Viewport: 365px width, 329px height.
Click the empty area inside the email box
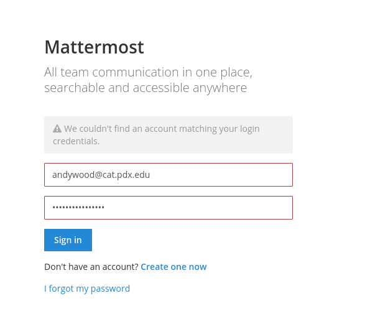tap(221, 175)
